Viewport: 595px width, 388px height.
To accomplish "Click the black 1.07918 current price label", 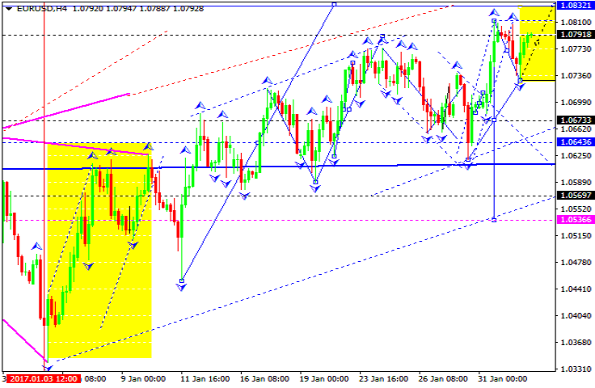I will point(576,35).
